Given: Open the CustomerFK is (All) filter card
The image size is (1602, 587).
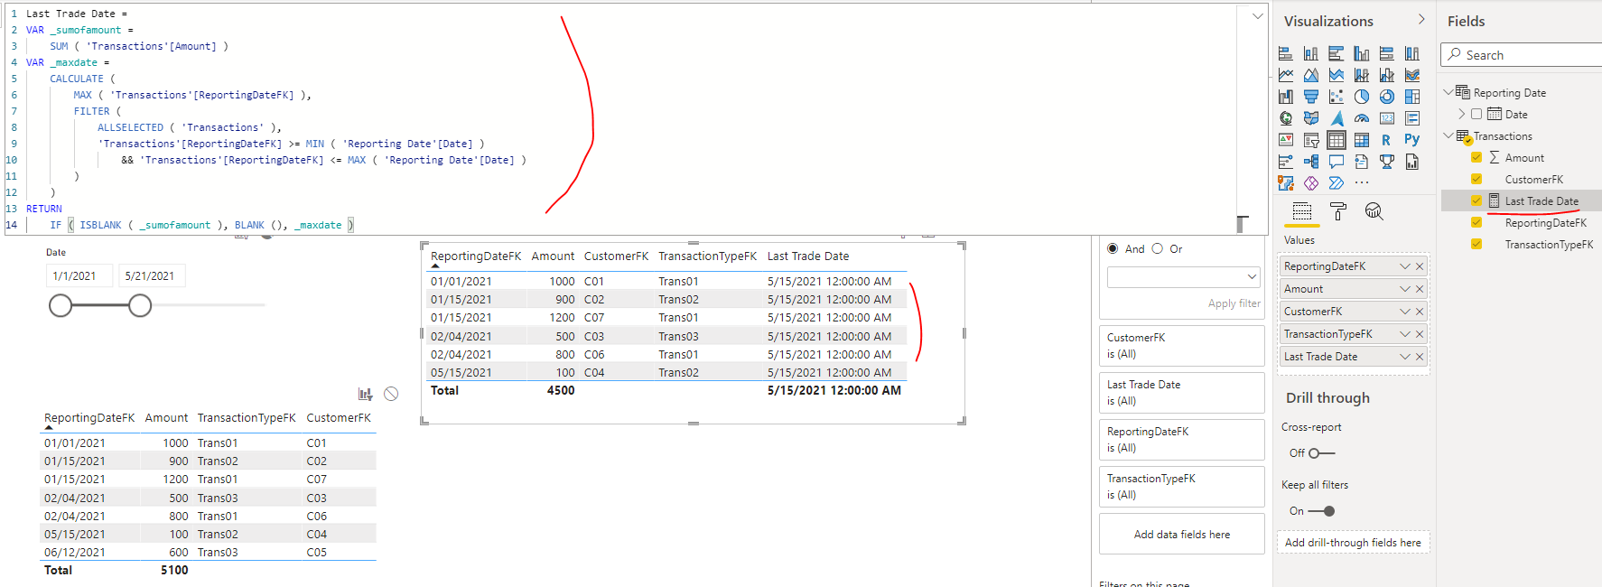Looking at the screenshot, I should click(x=1181, y=345).
